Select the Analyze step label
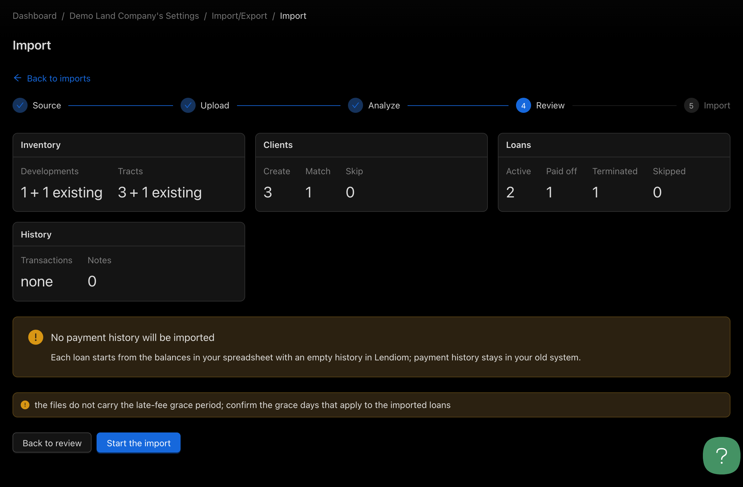This screenshot has width=743, height=487. [x=384, y=106]
